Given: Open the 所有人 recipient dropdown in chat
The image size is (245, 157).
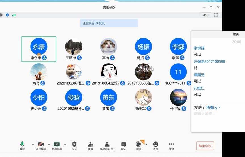Looking at the screenshot, I should 213,107.
